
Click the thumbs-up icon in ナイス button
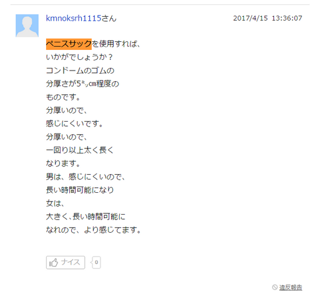click(54, 263)
